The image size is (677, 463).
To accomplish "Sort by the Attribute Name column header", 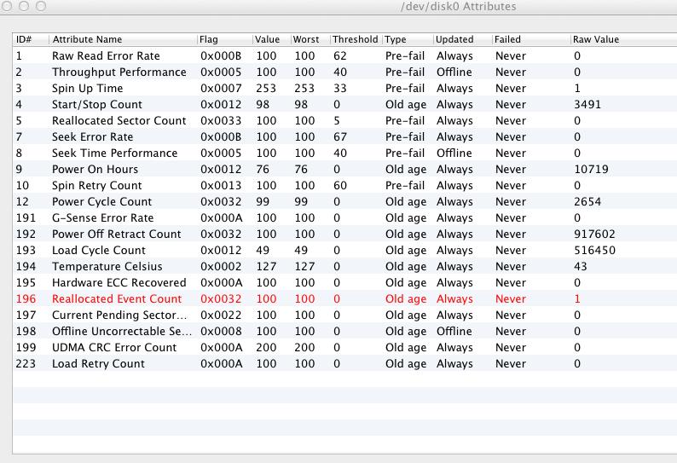I will (x=124, y=39).
